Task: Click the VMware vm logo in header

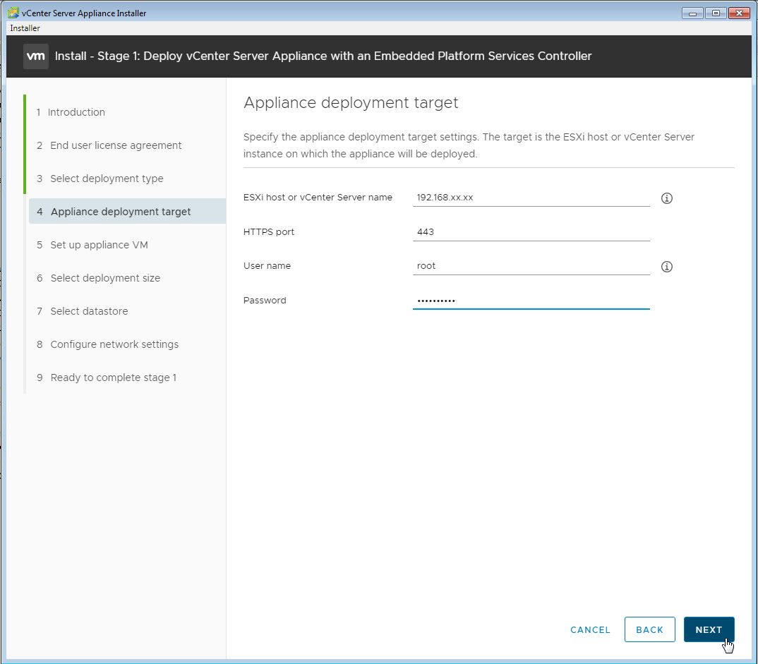Action: [x=36, y=56]
